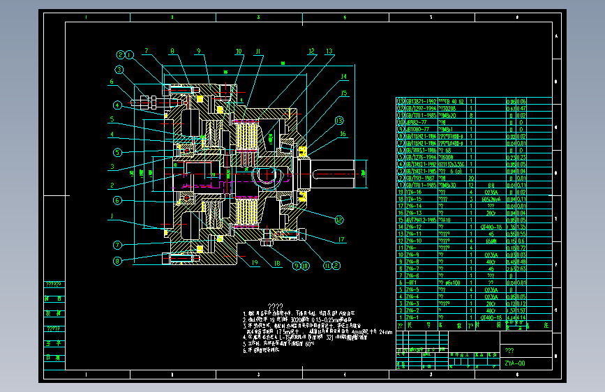Screen dimensions: 605x392
Task: Select technical requirements note line 6
Action: [261, 350]
